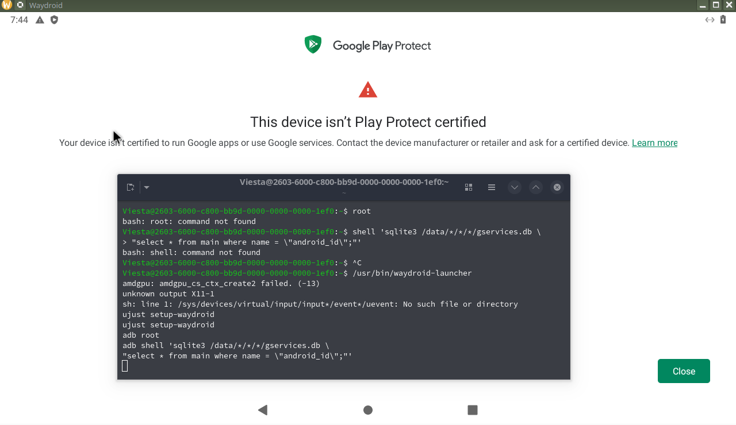This screenshot has height=425, width=736.
Task: Tap the Android back navigation button
Action: [263, 409]
